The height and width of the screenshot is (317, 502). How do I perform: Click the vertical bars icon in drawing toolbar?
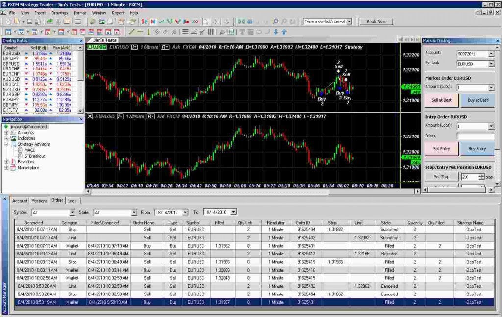coord(211,32)
